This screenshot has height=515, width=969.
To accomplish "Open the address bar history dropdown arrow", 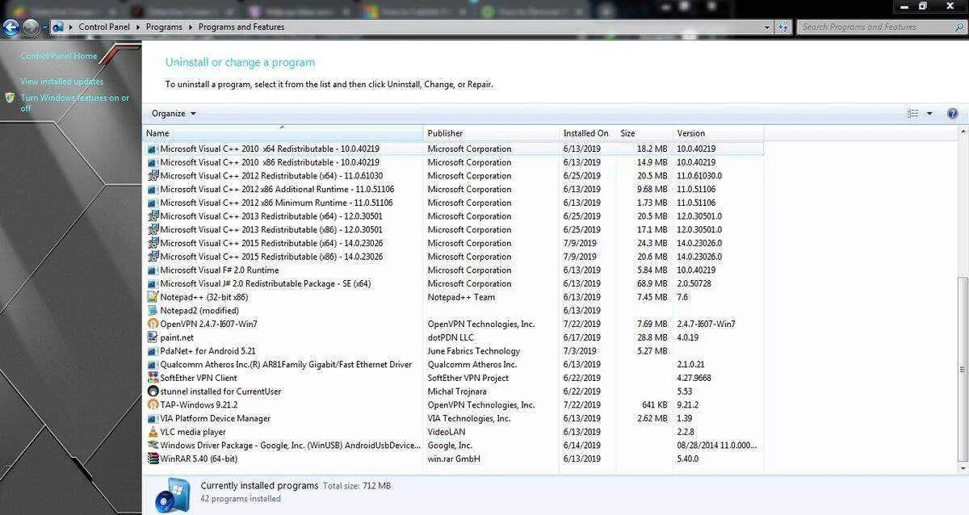I will pos(767,27).
